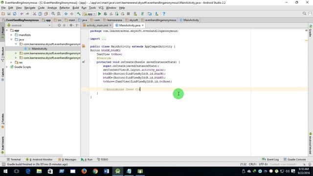Click the Synchronize toolbar icon
The image size is (313, 176).
click(x=15, y=14)
